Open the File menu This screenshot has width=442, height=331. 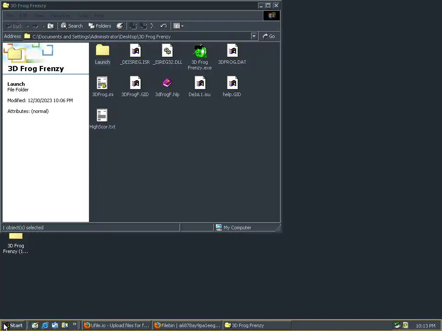(x=9, y=16)
